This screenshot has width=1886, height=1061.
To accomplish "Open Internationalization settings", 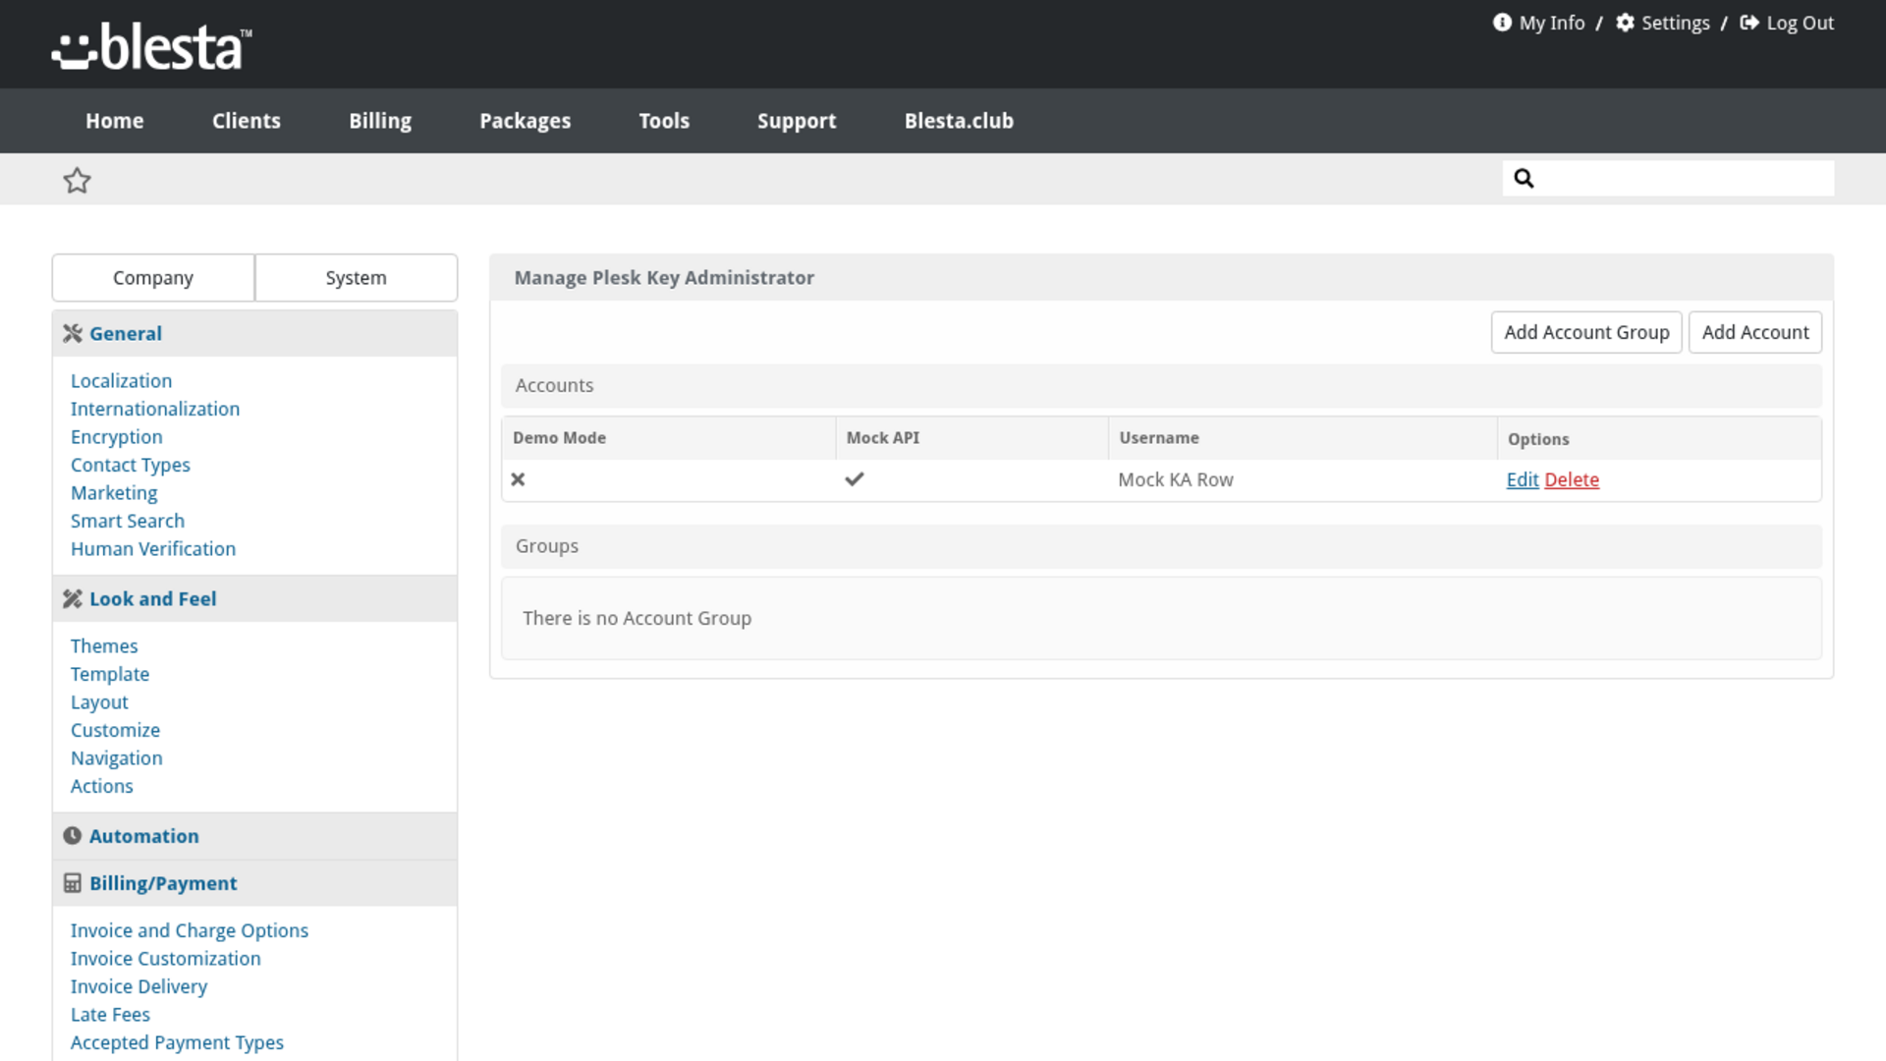I will point(155,409).
